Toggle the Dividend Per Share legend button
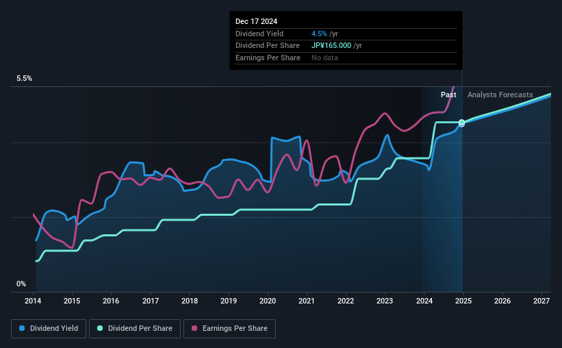This screenshot has height=348, width=562. [x=135, y=329]
